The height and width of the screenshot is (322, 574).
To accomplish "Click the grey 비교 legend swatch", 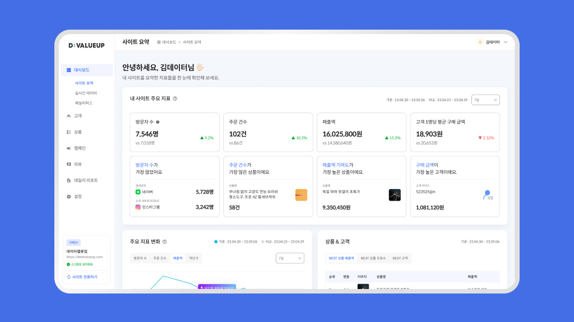I will coord(263,241).
